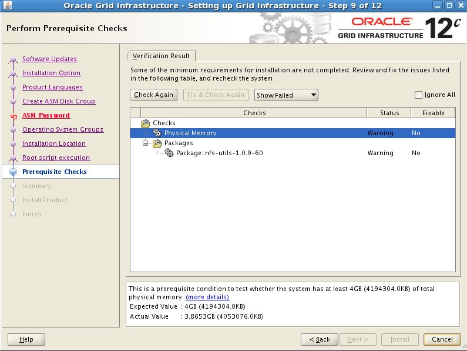Viewport: 467px width, 351px height.
Task: Go to Software Updates step
Action: tap(50, 59)
